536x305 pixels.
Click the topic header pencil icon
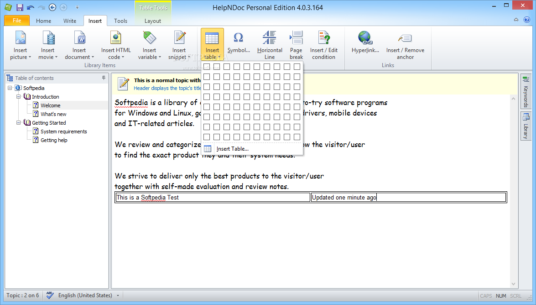(x=124, y=84)
